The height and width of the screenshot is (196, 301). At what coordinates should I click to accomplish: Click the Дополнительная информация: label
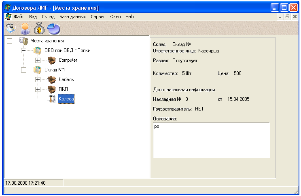click(x=184, y=90)
